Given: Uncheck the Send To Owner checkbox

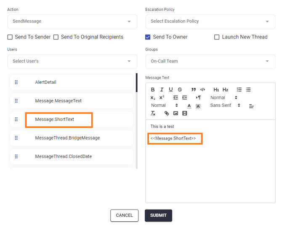Looking at the screenshot, I should (148, 37).
